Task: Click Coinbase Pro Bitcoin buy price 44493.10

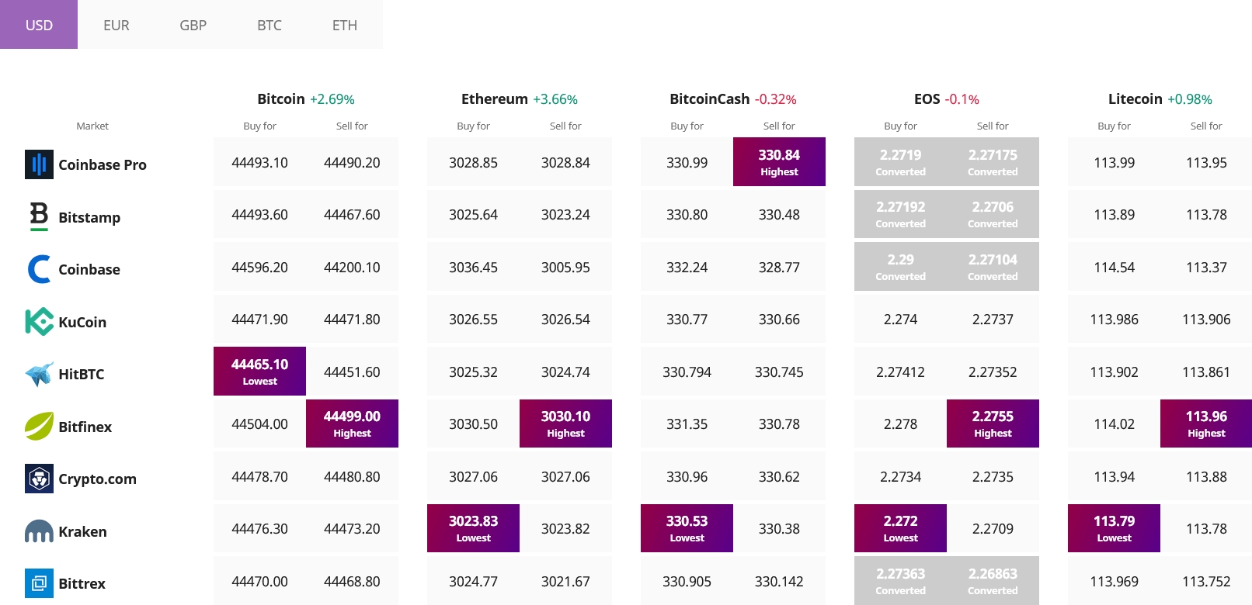Action: tap(259, 162)
